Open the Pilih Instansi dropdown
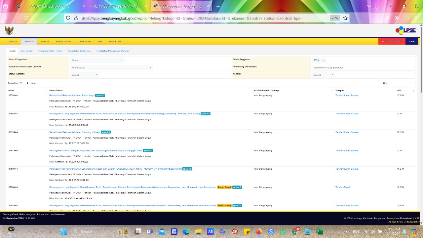The height and width of the screenshot is (238, 423). pos(111,67)
